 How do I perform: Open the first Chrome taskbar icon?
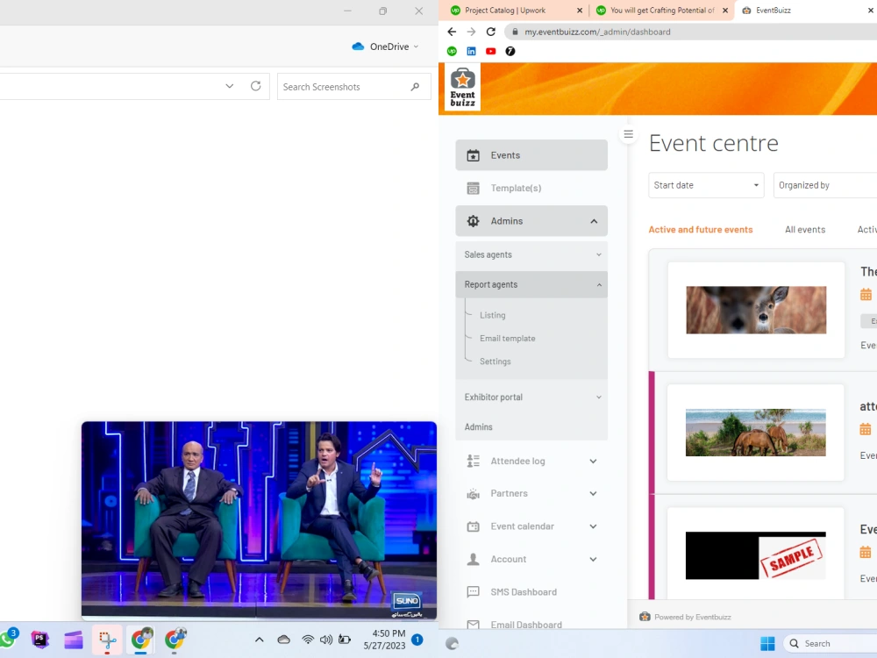(141, 640)
